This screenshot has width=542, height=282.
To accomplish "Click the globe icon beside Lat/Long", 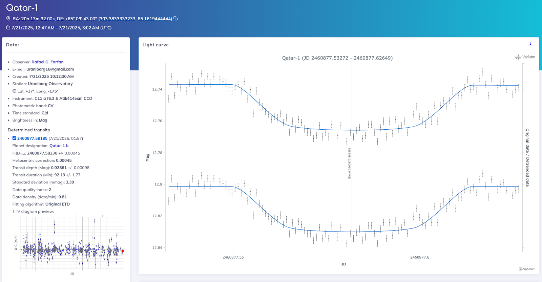I will tap(14, 91).
